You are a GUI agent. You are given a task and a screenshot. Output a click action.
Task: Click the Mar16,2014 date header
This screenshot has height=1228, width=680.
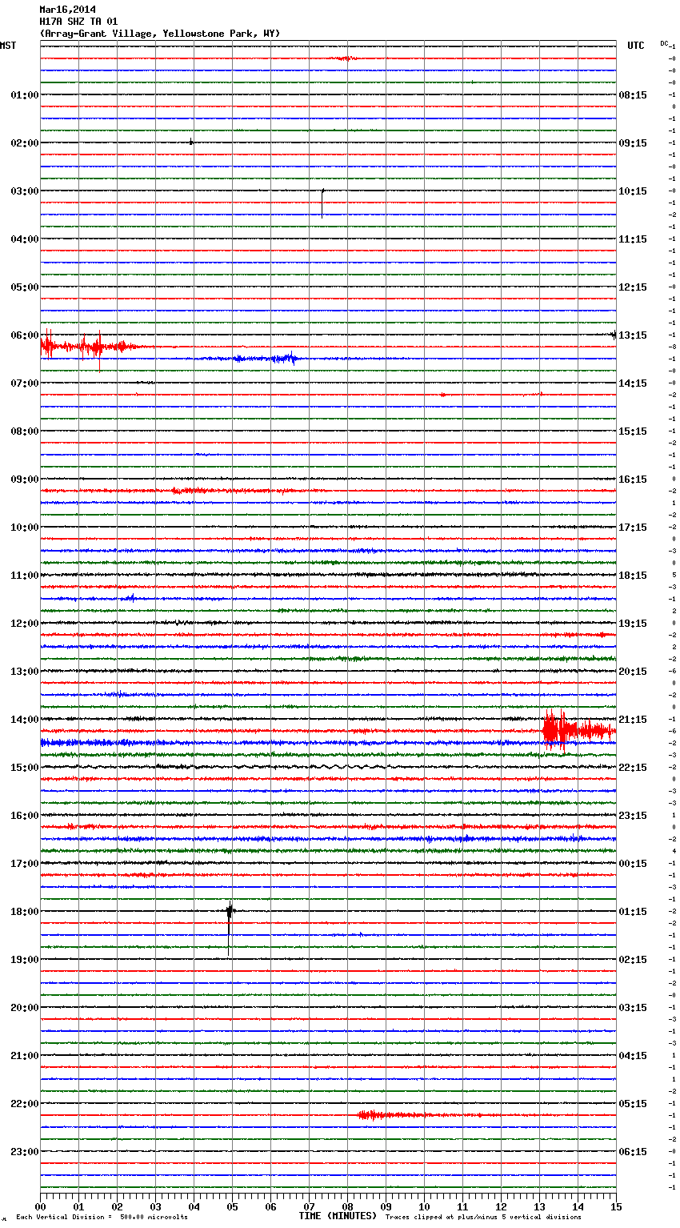point(67,10)
